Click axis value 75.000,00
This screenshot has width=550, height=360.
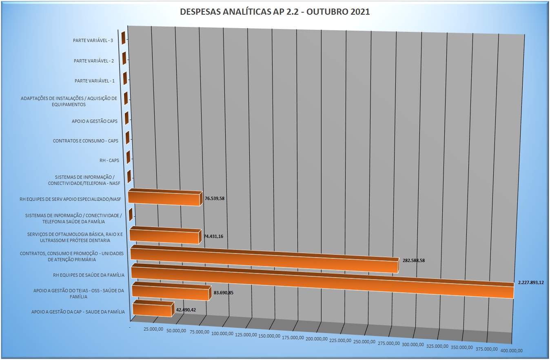tap(200, 332)
